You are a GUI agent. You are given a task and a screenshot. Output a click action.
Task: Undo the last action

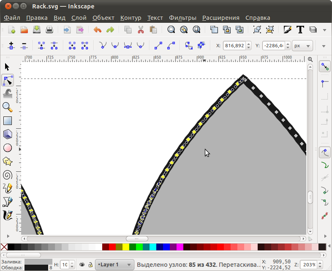[98, 30]
